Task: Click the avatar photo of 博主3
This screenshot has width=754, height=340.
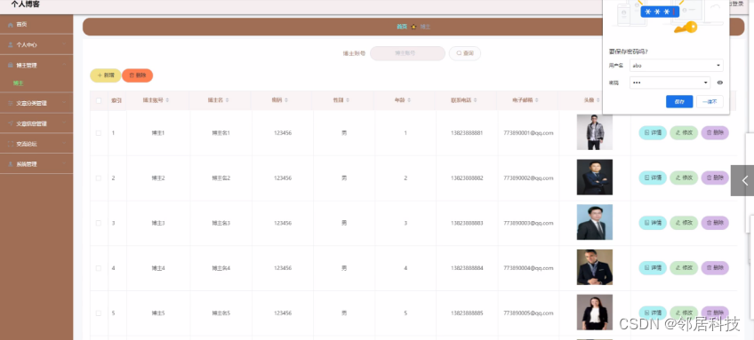Action: pos(595,222)
